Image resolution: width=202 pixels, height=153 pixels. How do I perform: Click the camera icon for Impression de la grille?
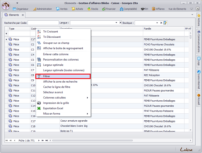(x=39, y=103)
